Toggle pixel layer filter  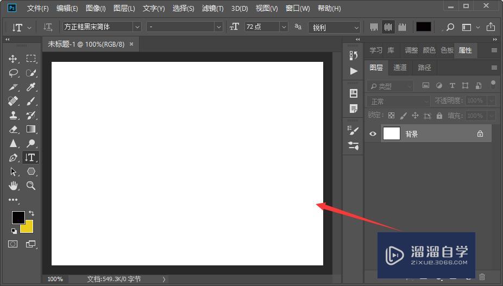pos(426,85)
